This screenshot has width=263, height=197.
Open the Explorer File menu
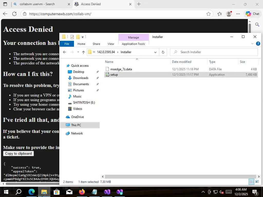[67, 44]
